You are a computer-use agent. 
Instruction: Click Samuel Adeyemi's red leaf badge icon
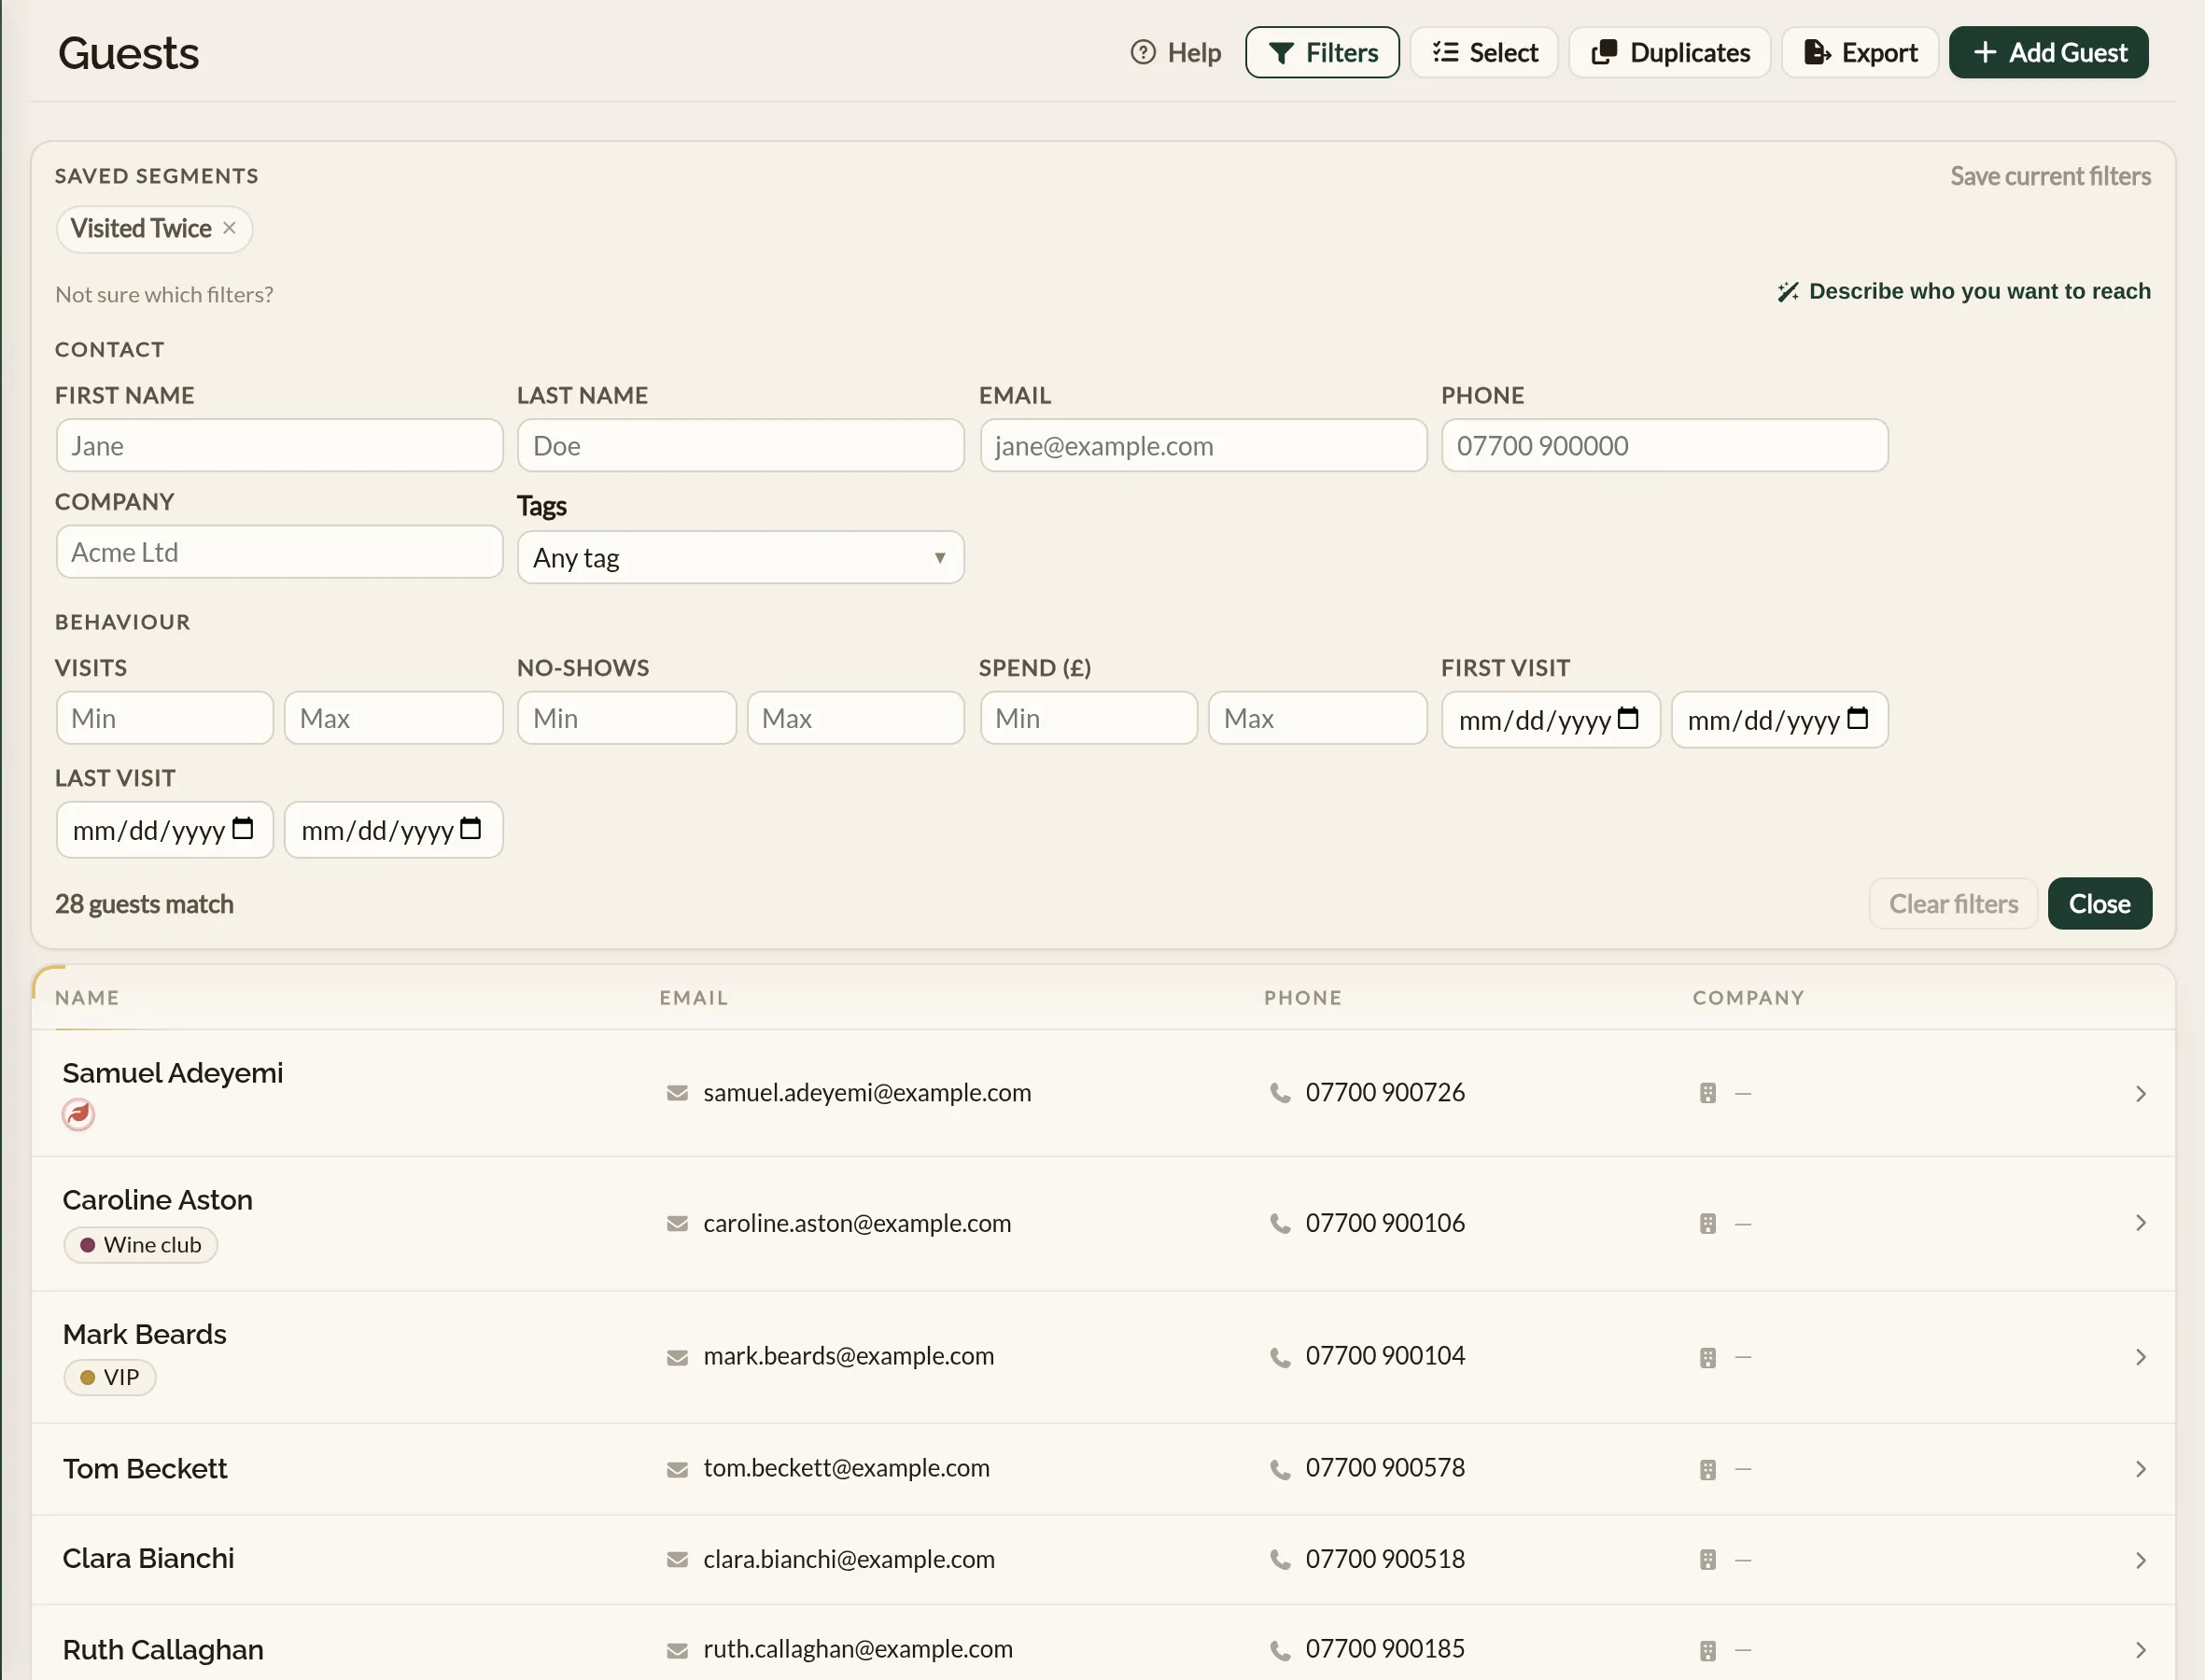[78, 1113]
